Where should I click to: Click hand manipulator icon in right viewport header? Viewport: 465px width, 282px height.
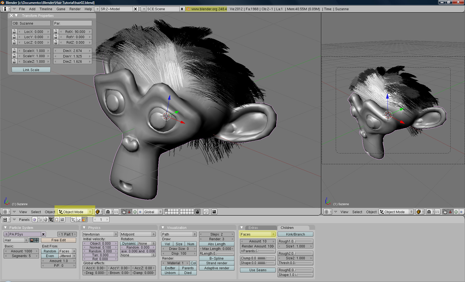coord(445,212)
